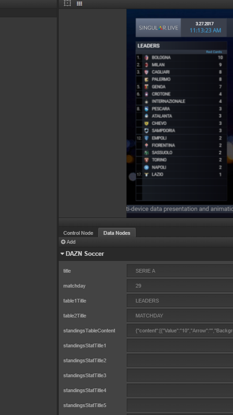Select the Data Nodes tab
The image size is (233, 415).
click(117, 233)
